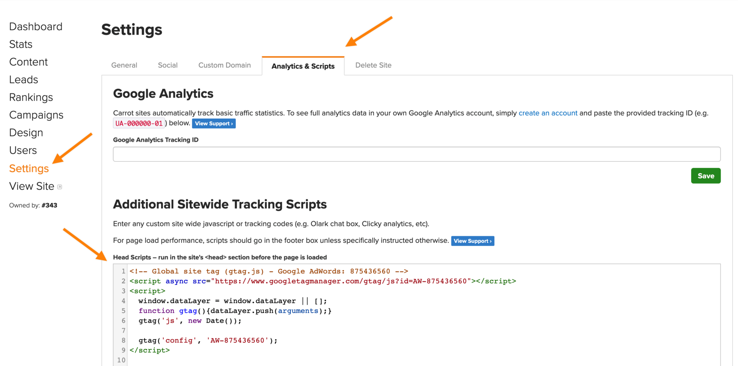Navigate to Leads in sidebar
This screenshot has width=738, height=366.
pyautogui.click(x=23, y=79)
